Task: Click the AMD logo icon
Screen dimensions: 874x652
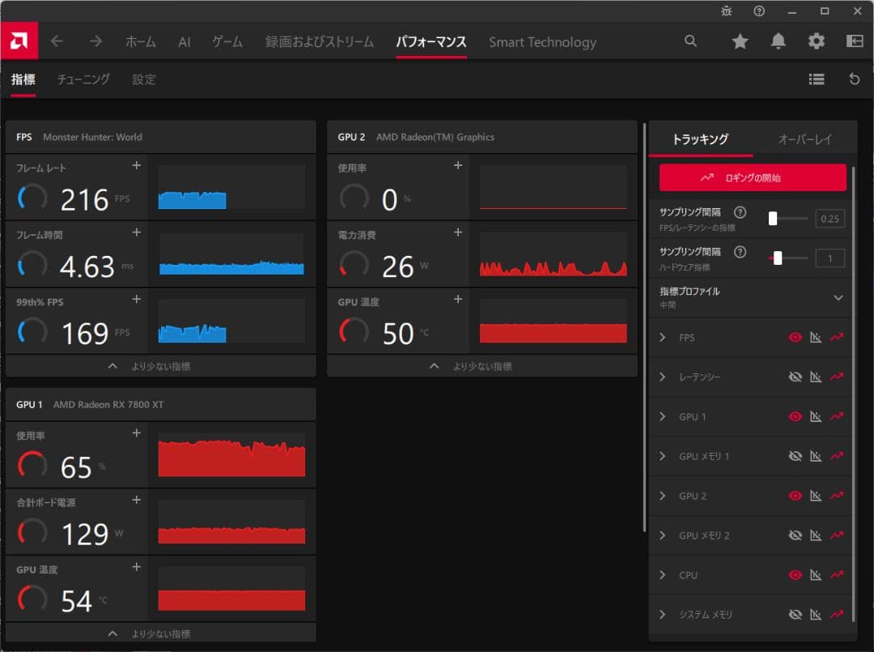Action: click(x=19, y=40)
